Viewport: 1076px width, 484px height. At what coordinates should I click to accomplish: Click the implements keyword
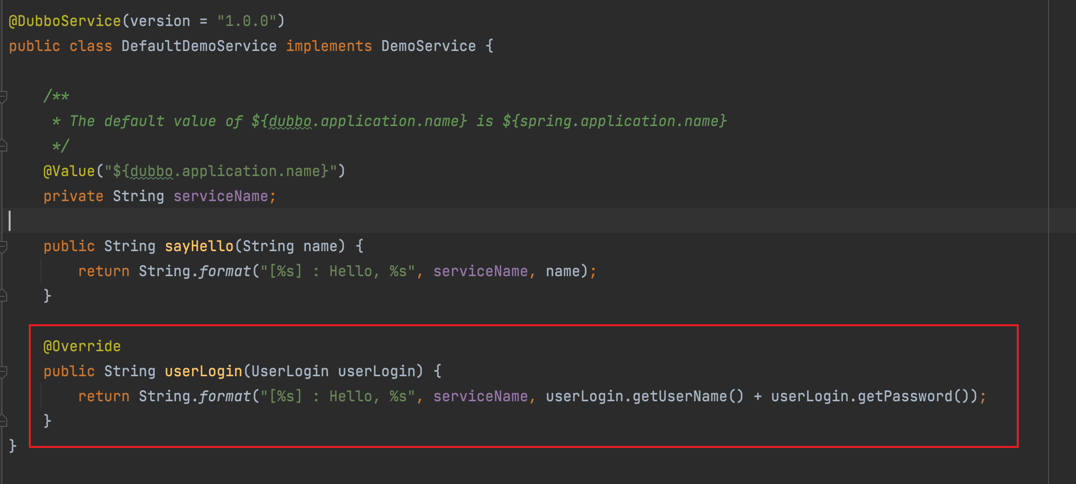pos(329,46)
